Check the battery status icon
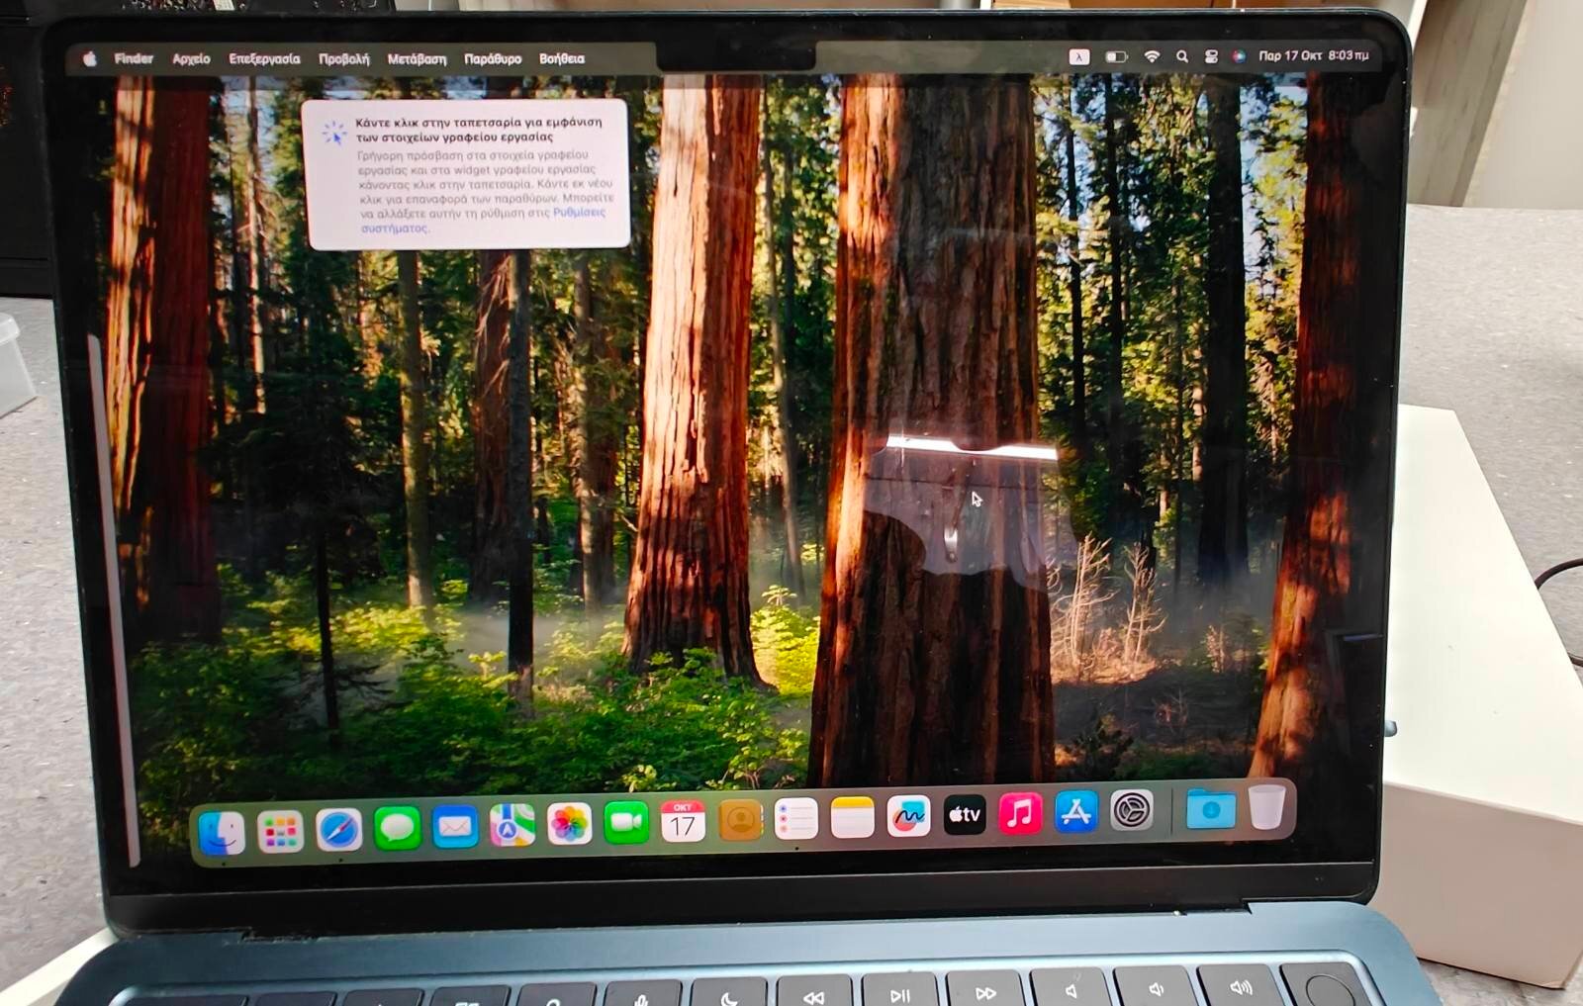The width and height of the screenshot is (1583, 1006). [x=1116, y=56]
